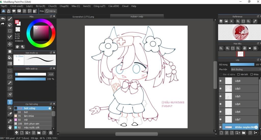Delete brush with trash icon
The height and width of the screenshot is (140, 261).
51,133
